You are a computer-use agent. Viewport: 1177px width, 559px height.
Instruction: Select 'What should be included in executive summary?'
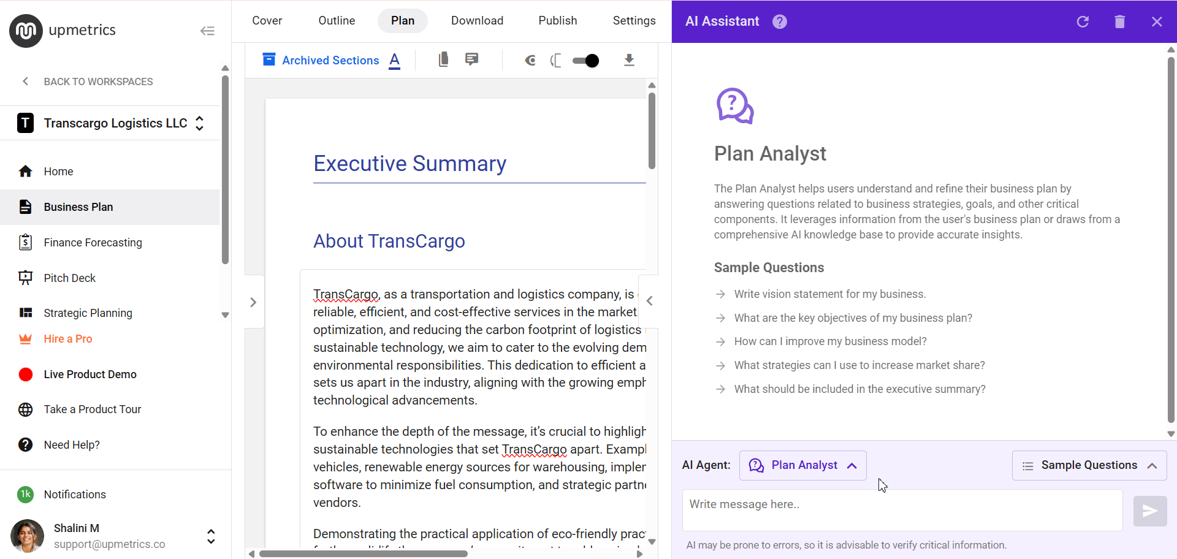tap(860, 389)
